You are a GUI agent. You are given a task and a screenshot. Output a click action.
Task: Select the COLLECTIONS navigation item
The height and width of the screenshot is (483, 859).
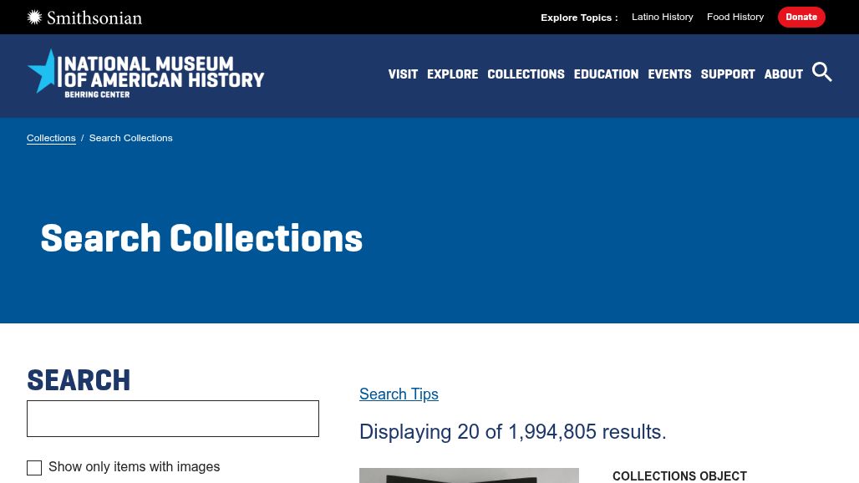coord(526,74)
